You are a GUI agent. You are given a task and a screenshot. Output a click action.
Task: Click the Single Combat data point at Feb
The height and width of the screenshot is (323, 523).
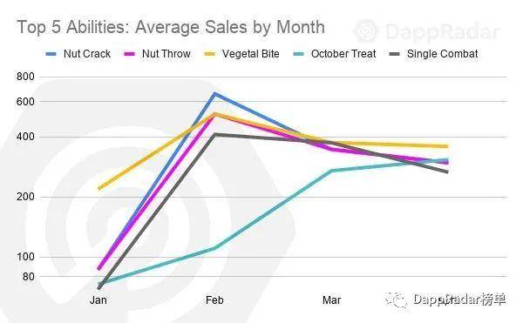tap(215, 135)
